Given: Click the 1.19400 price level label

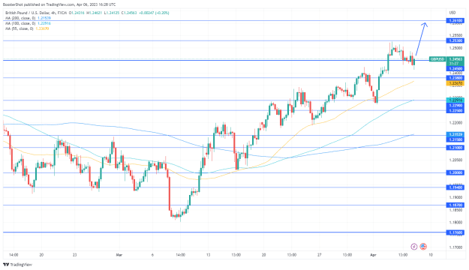Looking at the screenshot, I should coord(455,187).
